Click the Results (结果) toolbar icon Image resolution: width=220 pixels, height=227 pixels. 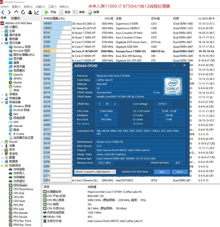coord(90,12)
